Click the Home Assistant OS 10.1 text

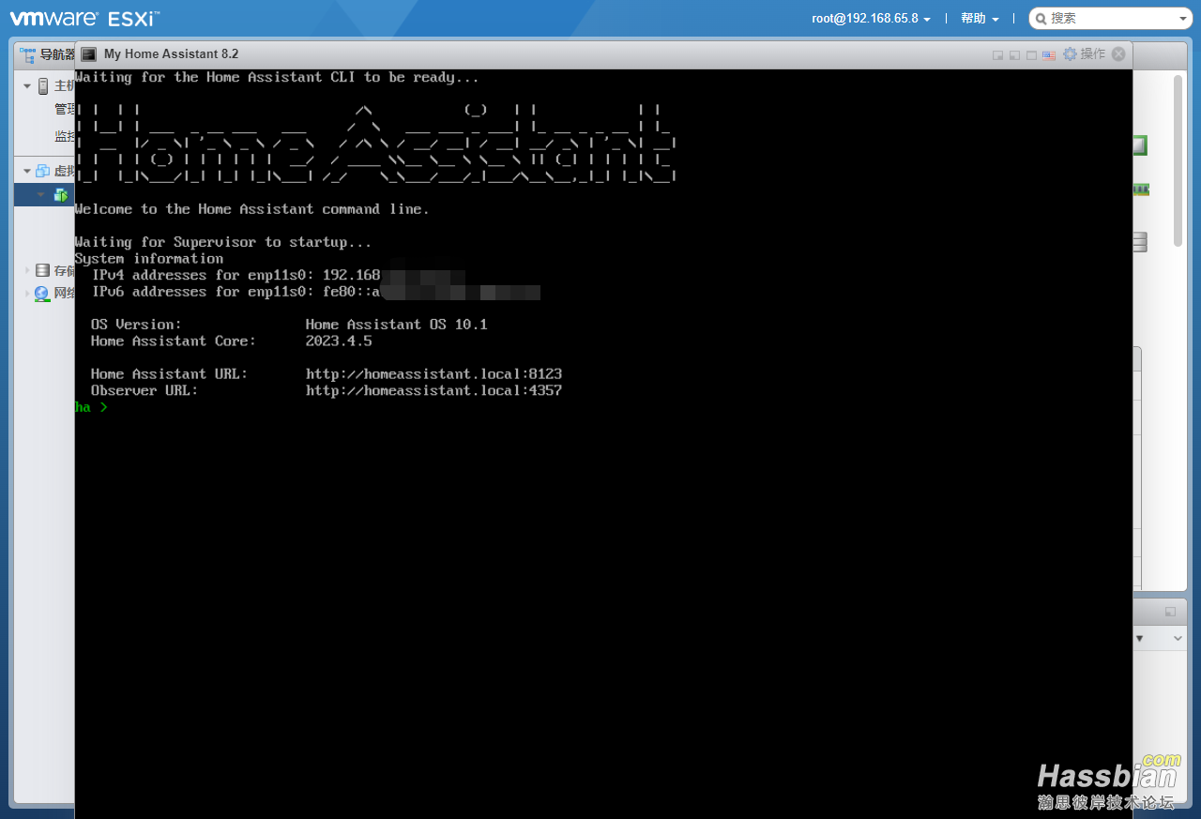coord(396,325)
